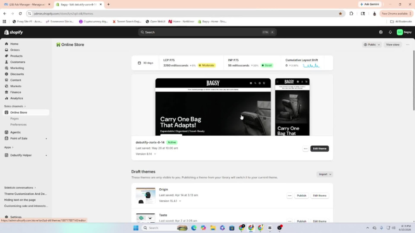The width and height of the screenshot is (415, 233).
Task: Open the Cumulative Layout Shift metric
Action: point(301,60)
